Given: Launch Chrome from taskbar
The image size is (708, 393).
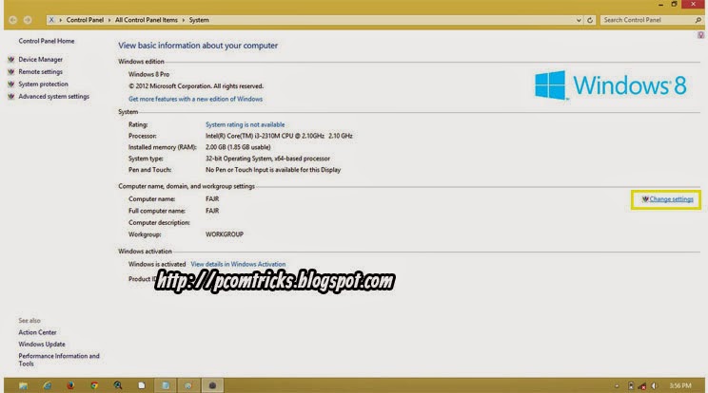Looking at the screenshot, I should [x=94, y=385].
